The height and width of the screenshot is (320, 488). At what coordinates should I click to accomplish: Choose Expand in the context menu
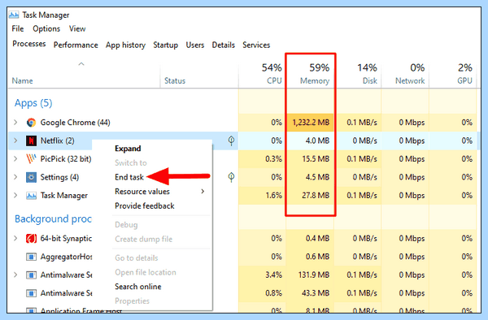coord(128,149)
